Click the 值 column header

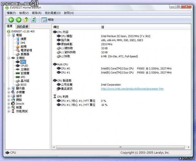coord(102,27)
